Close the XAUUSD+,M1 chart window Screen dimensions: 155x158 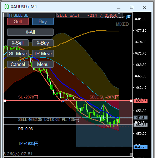click(144, 7)
